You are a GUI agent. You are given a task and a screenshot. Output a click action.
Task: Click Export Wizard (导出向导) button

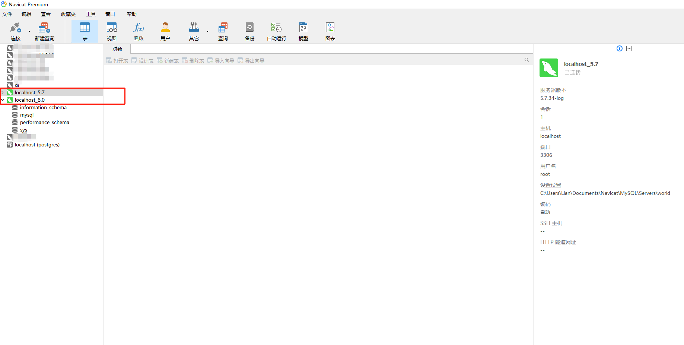pos(251,60)
